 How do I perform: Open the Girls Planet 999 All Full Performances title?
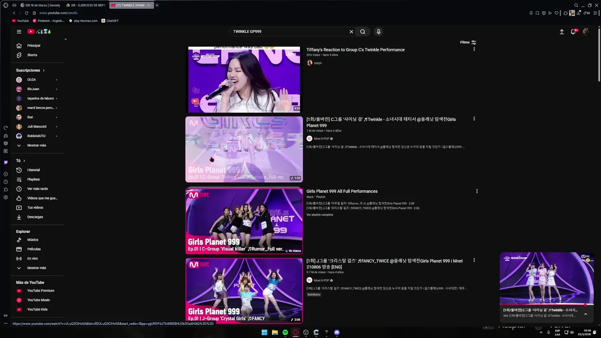tap(342, 191)
